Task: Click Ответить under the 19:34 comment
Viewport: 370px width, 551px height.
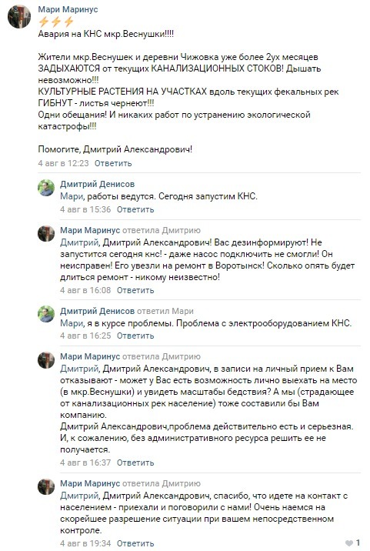Action: point(135,543)
